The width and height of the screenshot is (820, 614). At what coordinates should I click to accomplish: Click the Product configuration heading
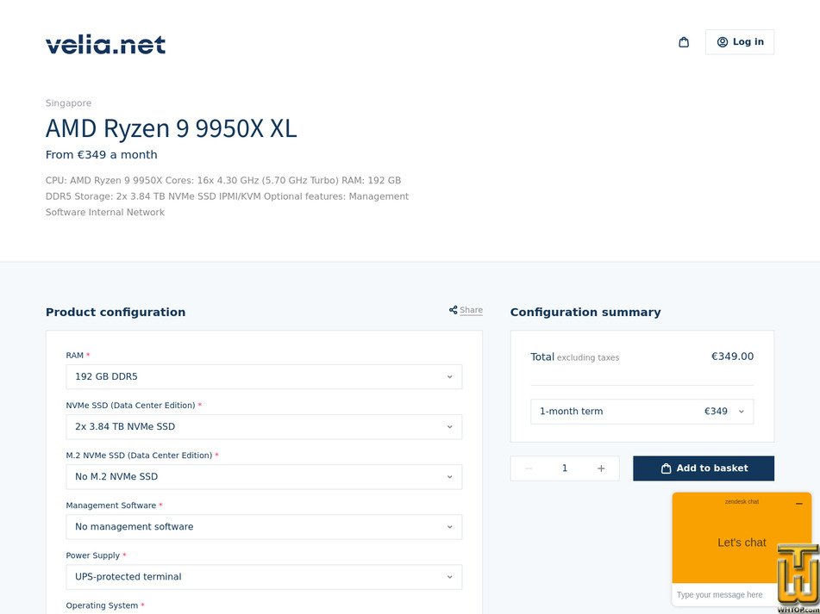116,312
